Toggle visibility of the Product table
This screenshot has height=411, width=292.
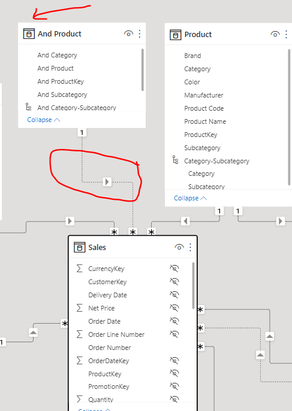pyautogui.click(x=275, y=34)
